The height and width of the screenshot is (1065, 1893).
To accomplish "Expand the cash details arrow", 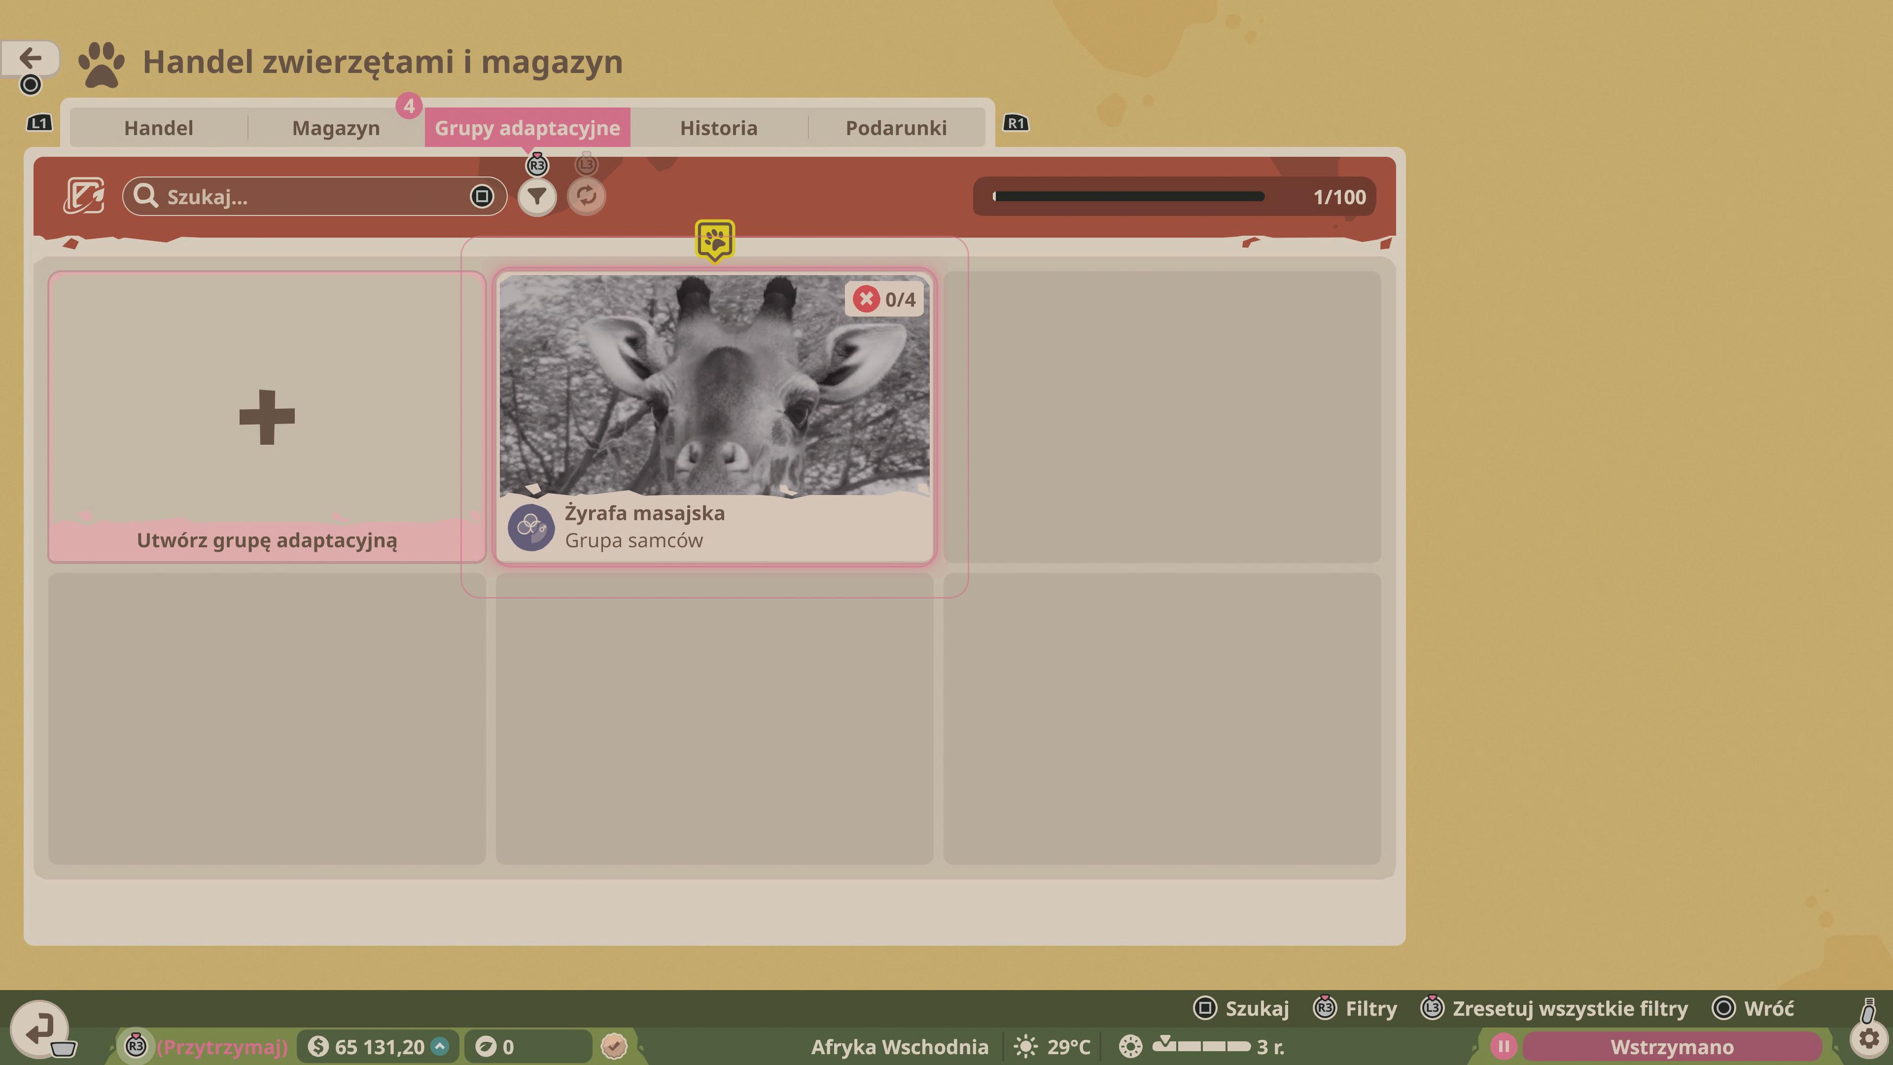I will [x=440, y=1046].
